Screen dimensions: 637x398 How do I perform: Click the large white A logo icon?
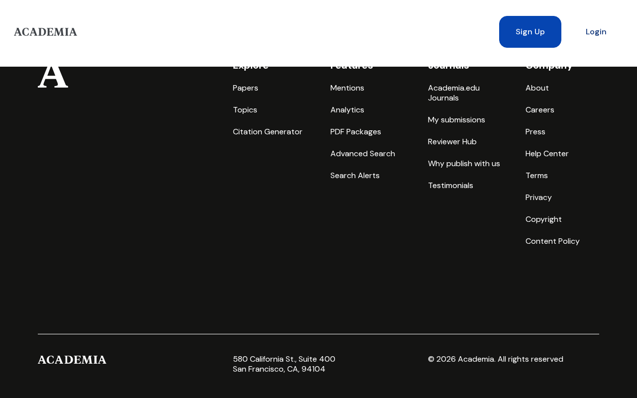(53, 77)
